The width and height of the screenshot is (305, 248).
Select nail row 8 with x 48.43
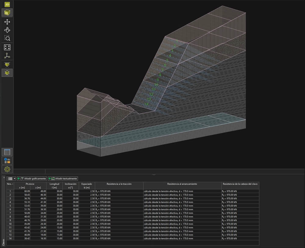tap(133, 217)
